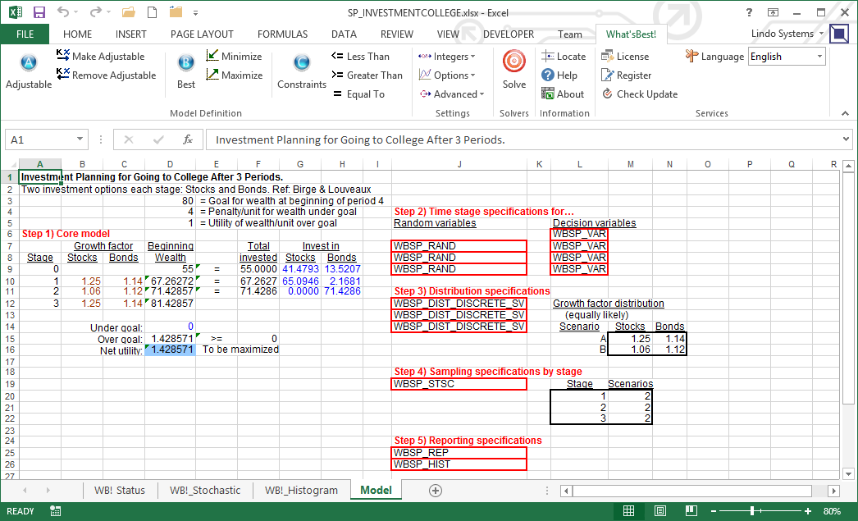
Task: Add a Greater Than constraint
Action: [367, 75]
